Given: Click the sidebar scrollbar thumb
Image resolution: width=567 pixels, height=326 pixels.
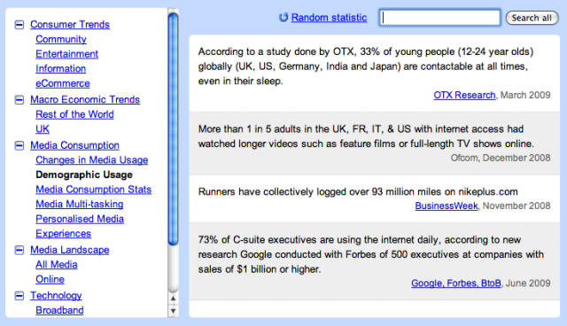Looking at the screenshot, I should pos(174,128).
